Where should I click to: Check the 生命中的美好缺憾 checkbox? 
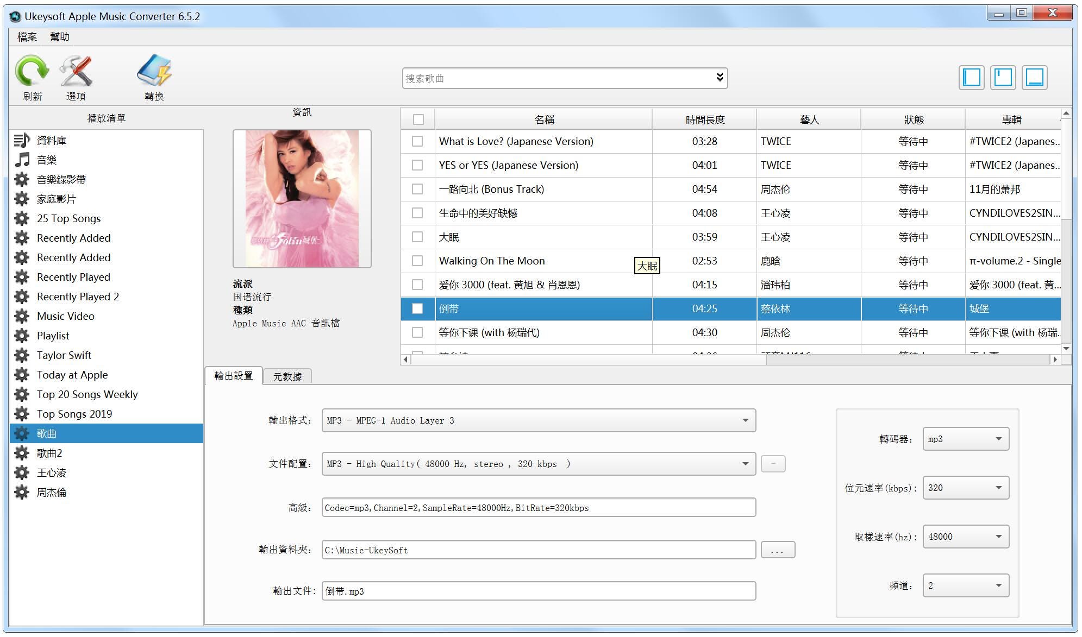click(x=417, y=213)
